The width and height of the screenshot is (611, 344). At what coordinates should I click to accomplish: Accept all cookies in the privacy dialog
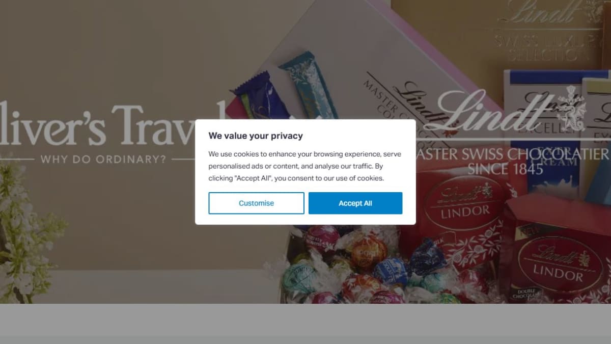click(355, 203)
